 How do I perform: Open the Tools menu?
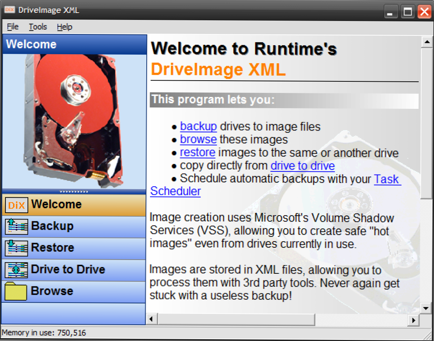pos(38,27)
